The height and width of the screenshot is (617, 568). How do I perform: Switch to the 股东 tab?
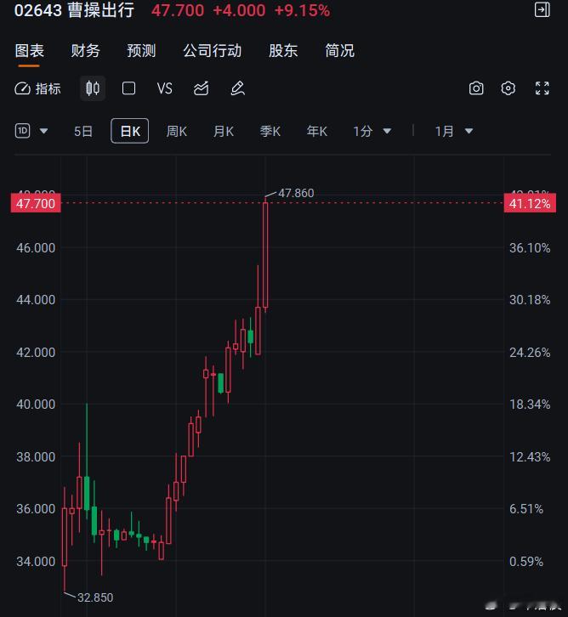[283, 51]
